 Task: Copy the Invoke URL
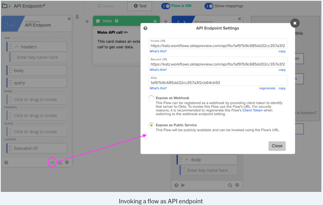click(282, 51)
